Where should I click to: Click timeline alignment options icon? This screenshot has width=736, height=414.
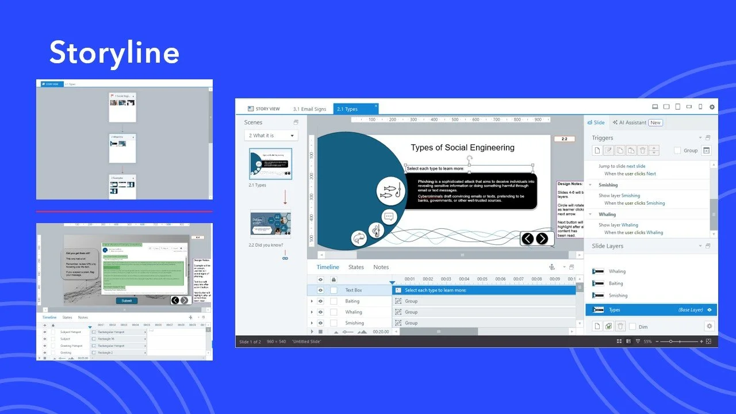pyautogui.click(x=551, y=267)
